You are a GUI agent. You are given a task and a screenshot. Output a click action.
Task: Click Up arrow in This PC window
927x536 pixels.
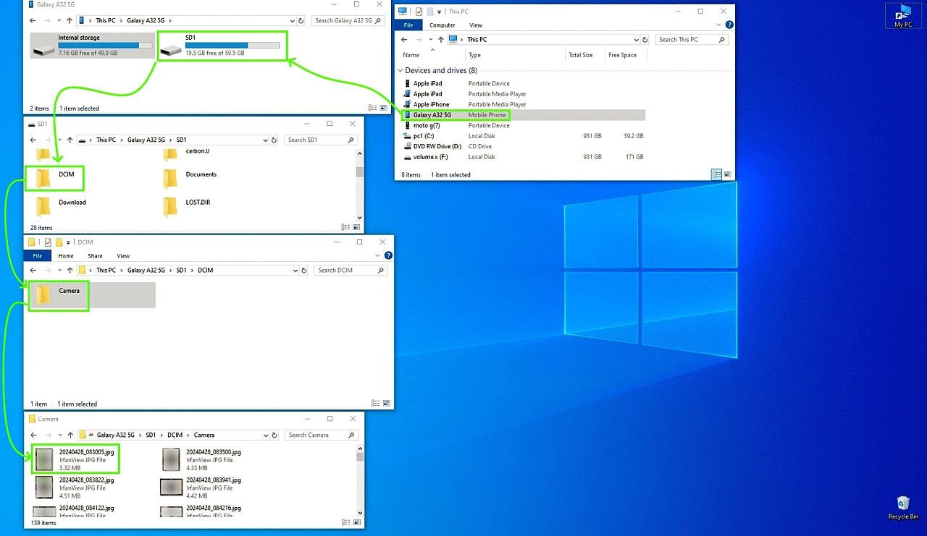coord(440,40)
